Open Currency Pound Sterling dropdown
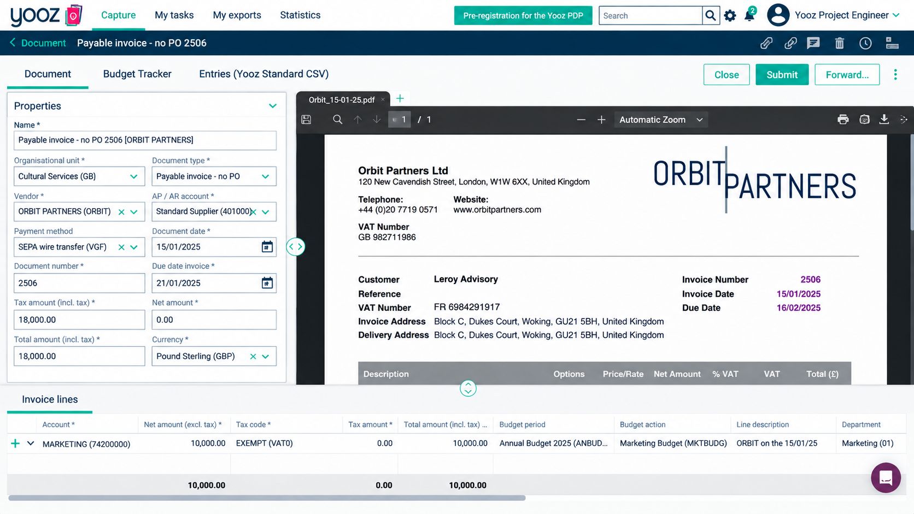Image resolution: width=914 pixels, height=514 pixels. (266, 357)
